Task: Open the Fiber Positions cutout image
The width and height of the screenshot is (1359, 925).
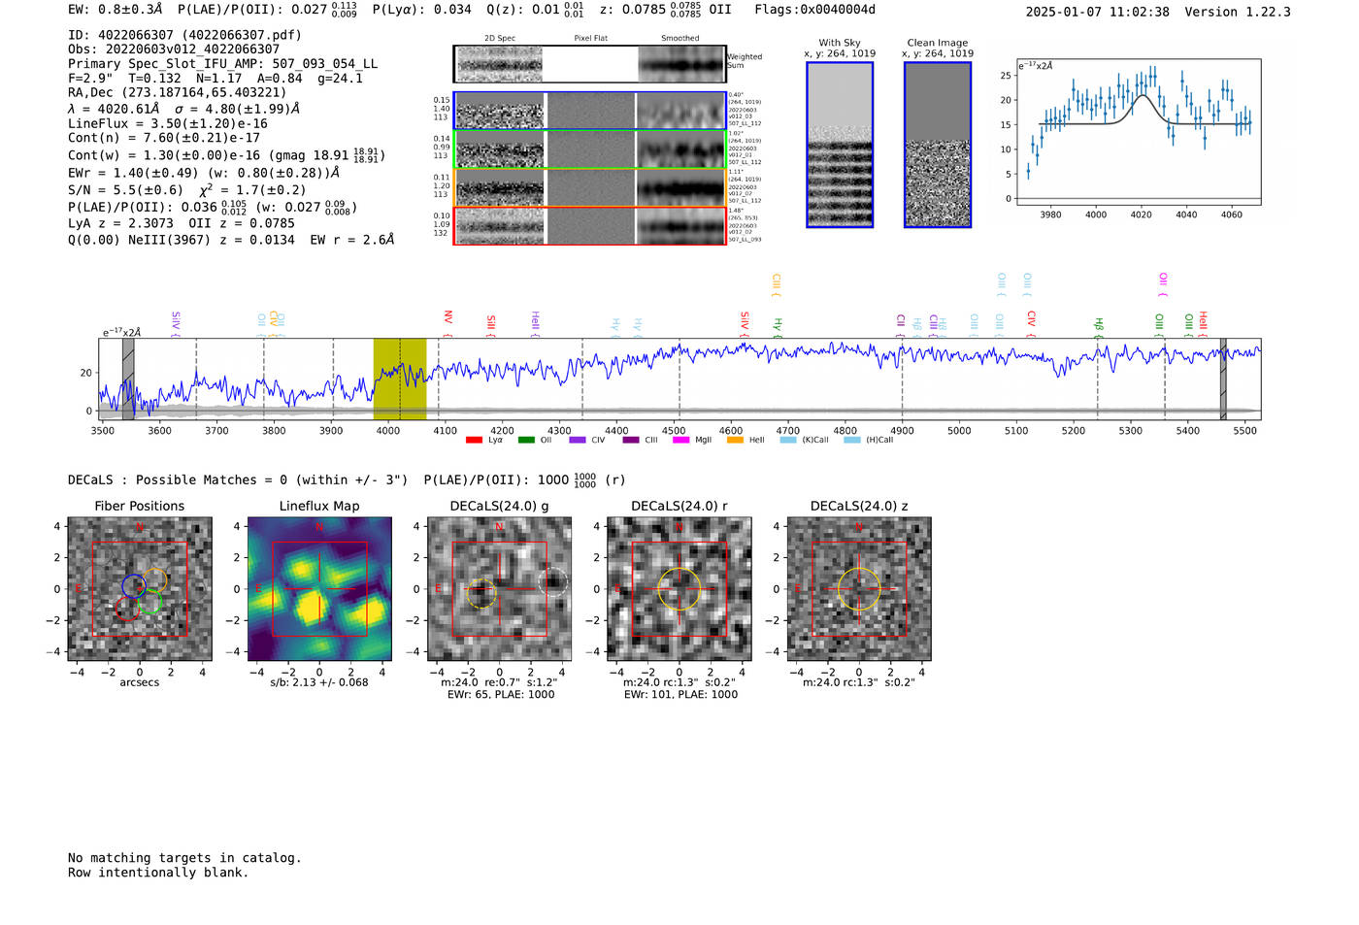Action: click(140, 589)
